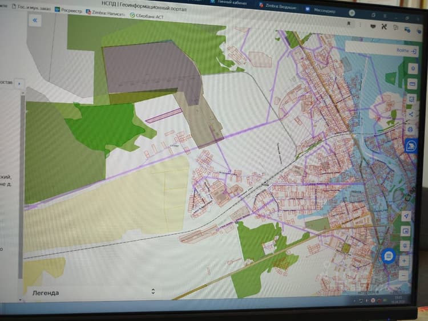Expand the side tab arrow near 'остав'
The height and width of the screenshot is (321, 428).
coord(19,84)
